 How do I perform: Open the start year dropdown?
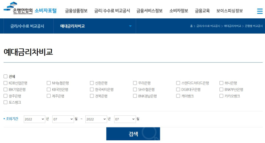pyautogui.click(x=34, y=119)
